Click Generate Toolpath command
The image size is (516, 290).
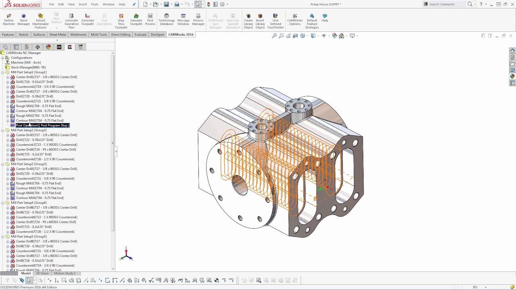[87, 20]
